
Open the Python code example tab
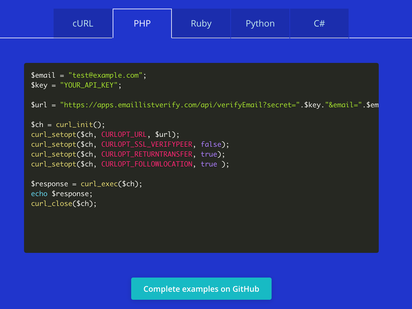260,23
